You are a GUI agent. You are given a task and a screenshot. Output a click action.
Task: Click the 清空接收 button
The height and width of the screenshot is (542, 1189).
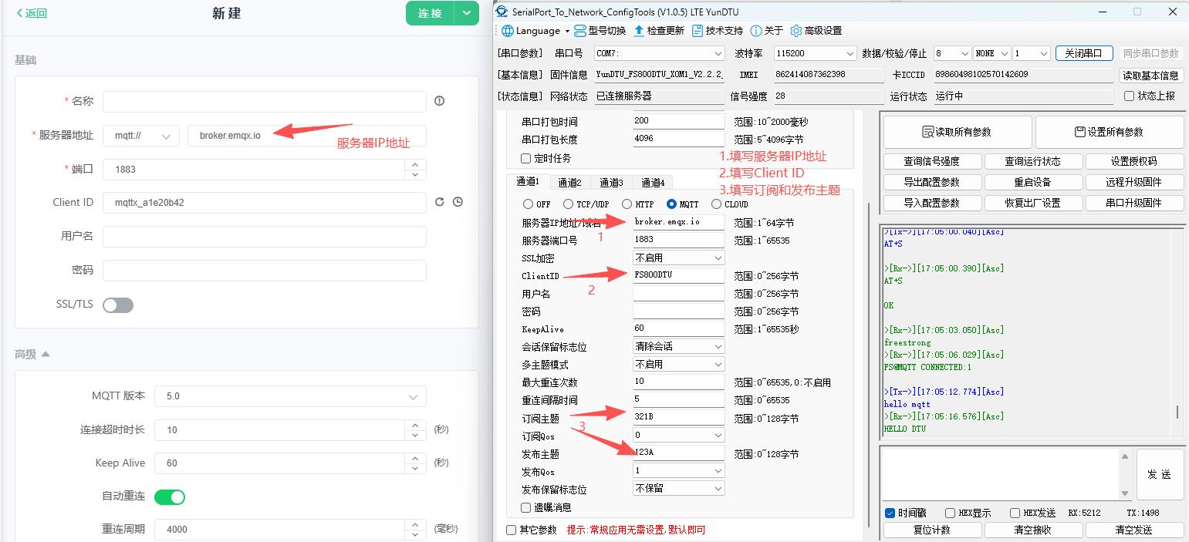tap(1033, 530)
